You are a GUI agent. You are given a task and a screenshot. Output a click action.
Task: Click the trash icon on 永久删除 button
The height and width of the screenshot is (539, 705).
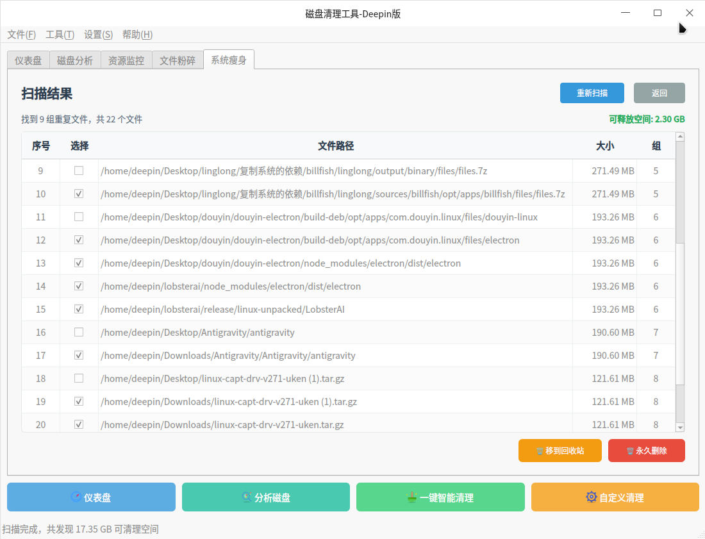(630, 451)
